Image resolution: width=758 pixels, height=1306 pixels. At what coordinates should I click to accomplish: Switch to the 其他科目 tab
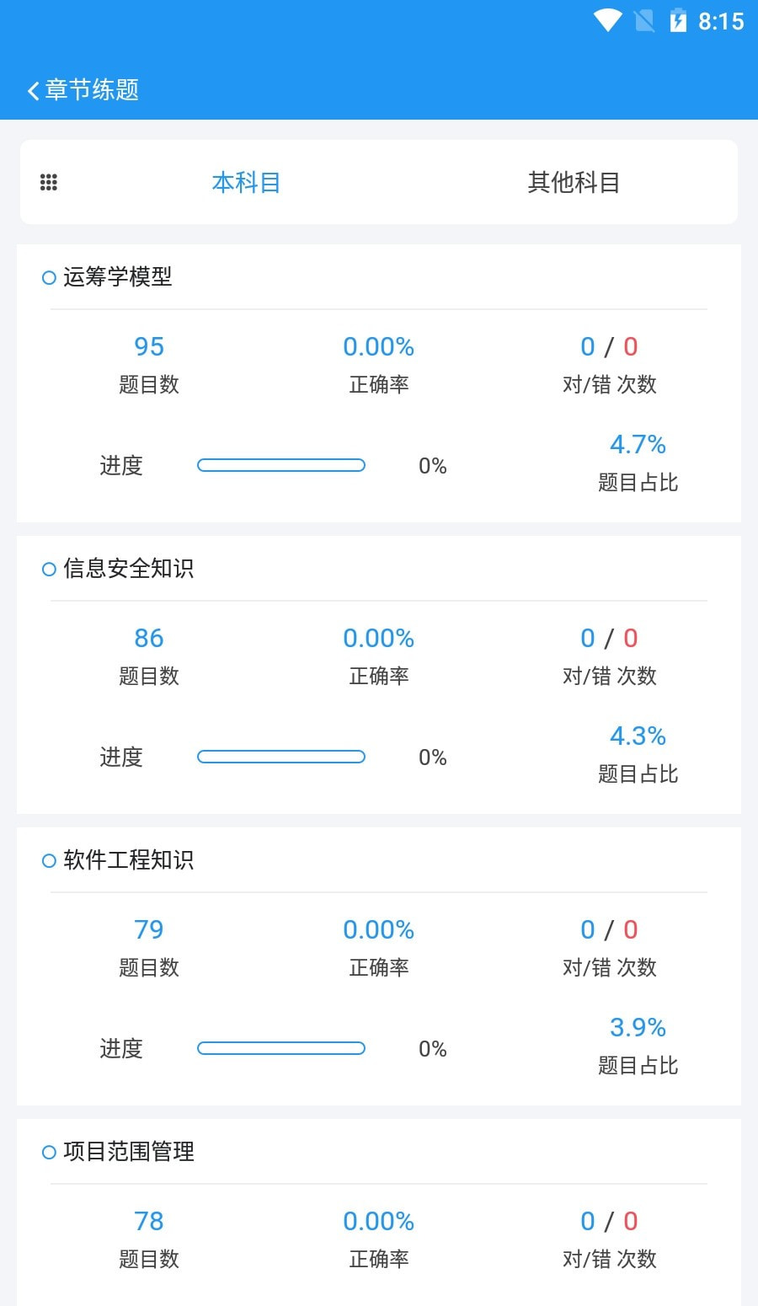[574, 182]
